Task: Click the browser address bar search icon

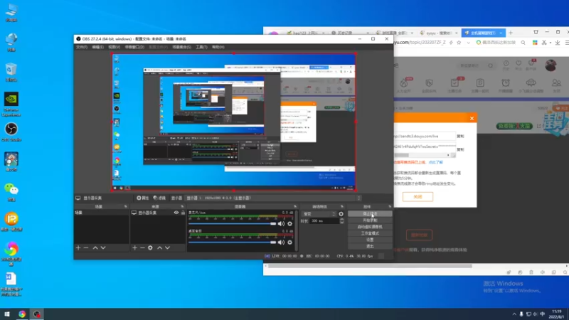Action: 523,43
